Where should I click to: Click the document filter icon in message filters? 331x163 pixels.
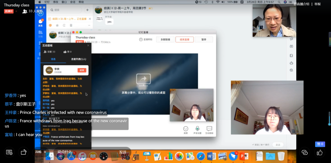click(x=71, y=25)
